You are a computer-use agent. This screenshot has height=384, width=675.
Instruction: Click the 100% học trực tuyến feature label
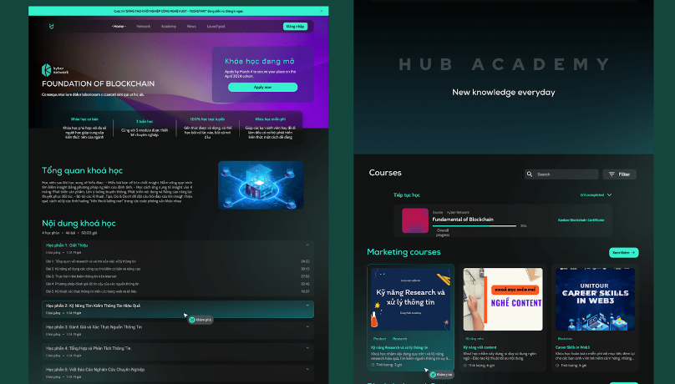[207, 119]
